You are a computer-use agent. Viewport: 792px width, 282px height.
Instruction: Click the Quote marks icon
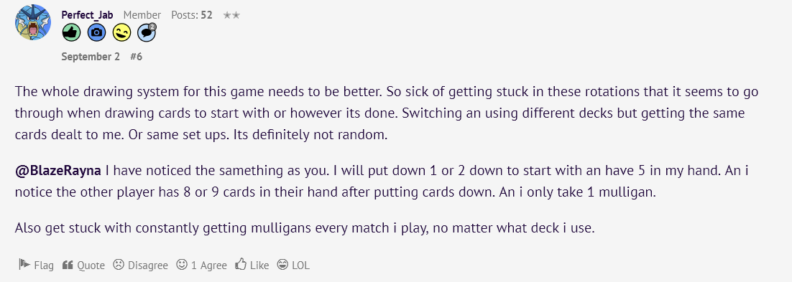point(68,265)
